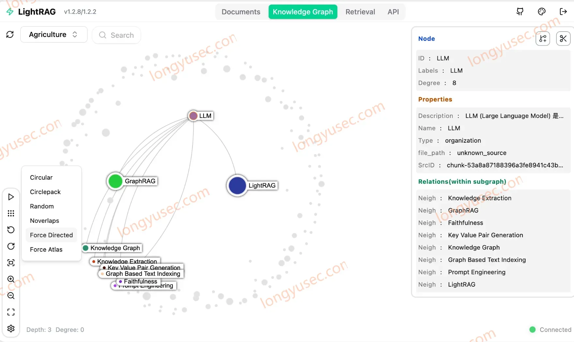Rotate graph counterclockwise icon
The width and height of the screenshot is (574, 342).
point(11,230)
